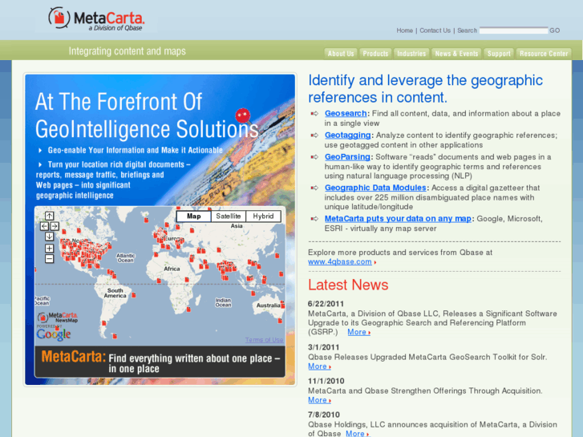583x437 pixels.
Task: Click the bullet arrow beside GeoParsing
Action: point(314,157)
